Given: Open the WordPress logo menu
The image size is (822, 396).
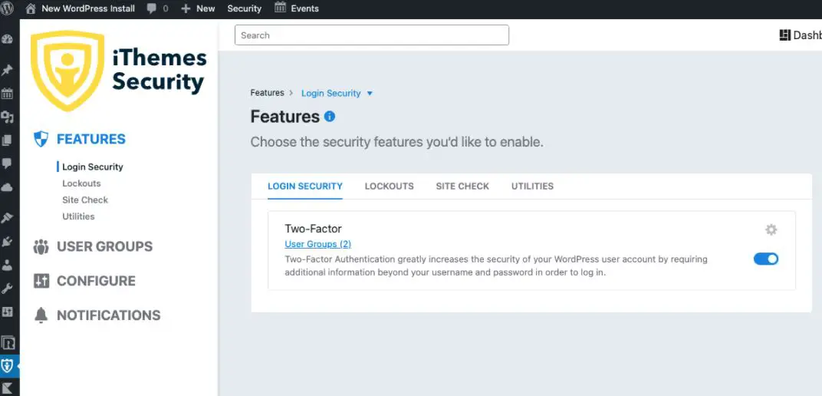Looking at the screenshot, I should pos(7,8).
